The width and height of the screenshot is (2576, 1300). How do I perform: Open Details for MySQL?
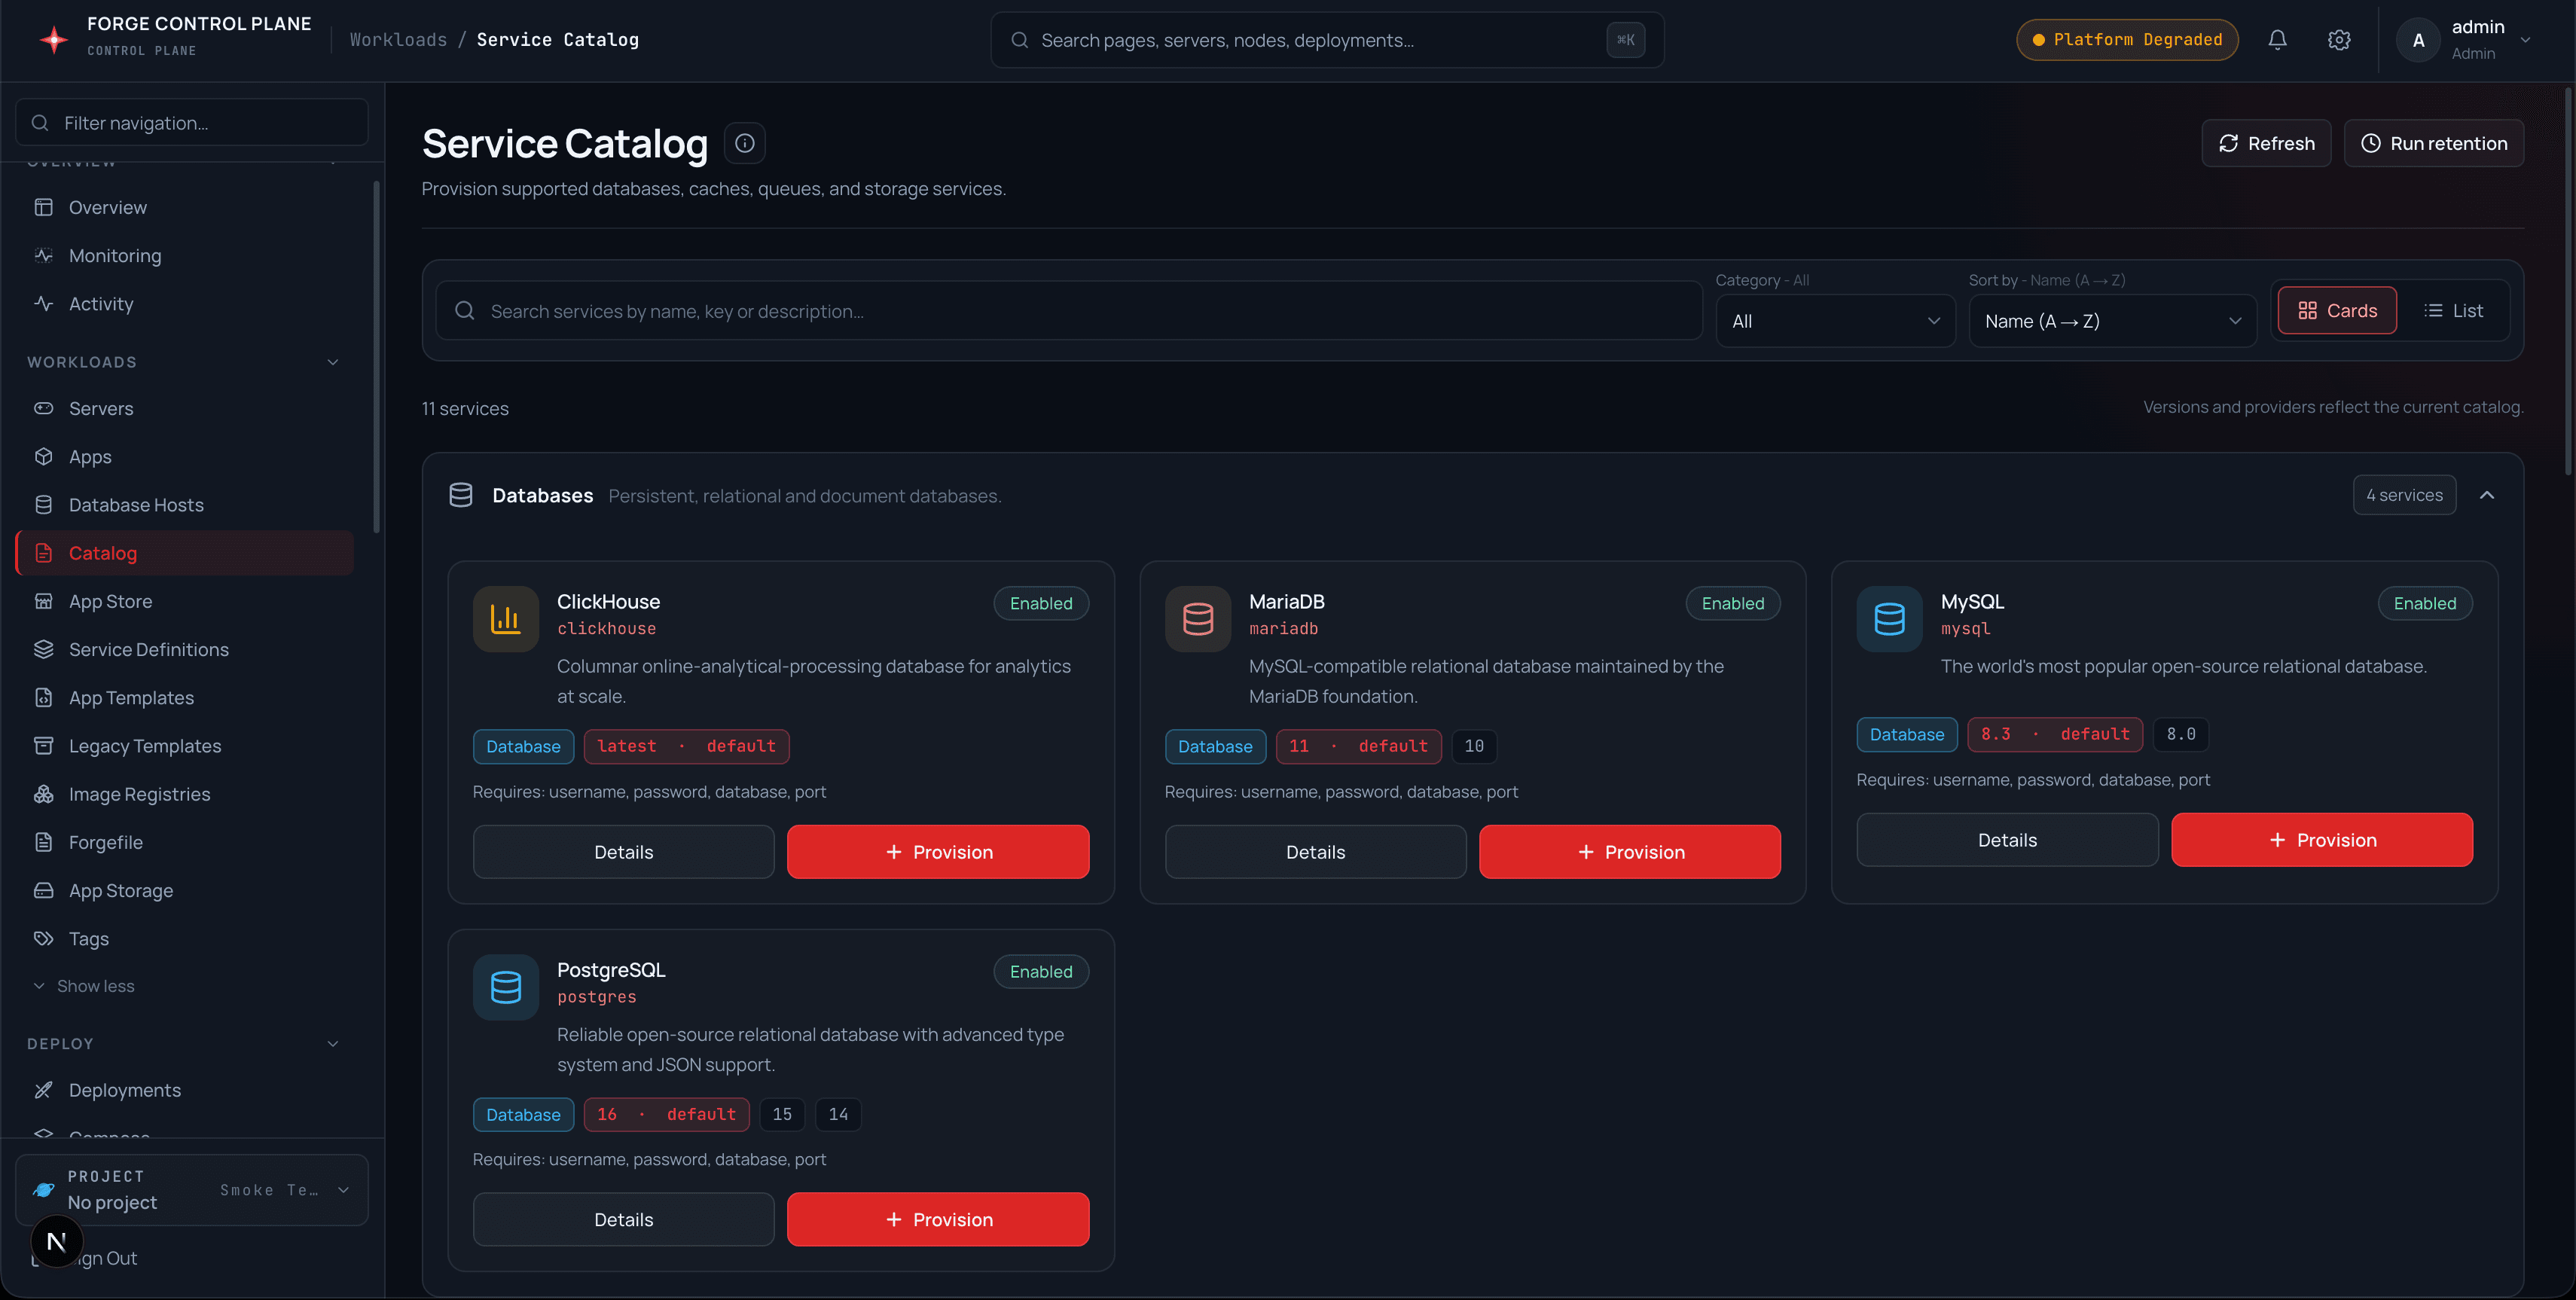(2007, 840)
